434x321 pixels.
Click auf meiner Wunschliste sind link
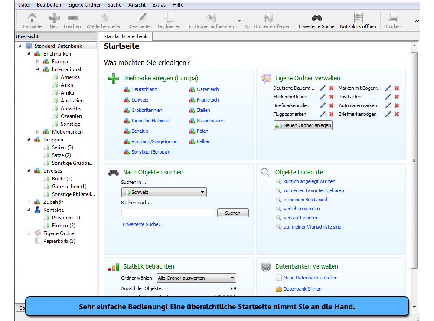[x=313, y=226]
